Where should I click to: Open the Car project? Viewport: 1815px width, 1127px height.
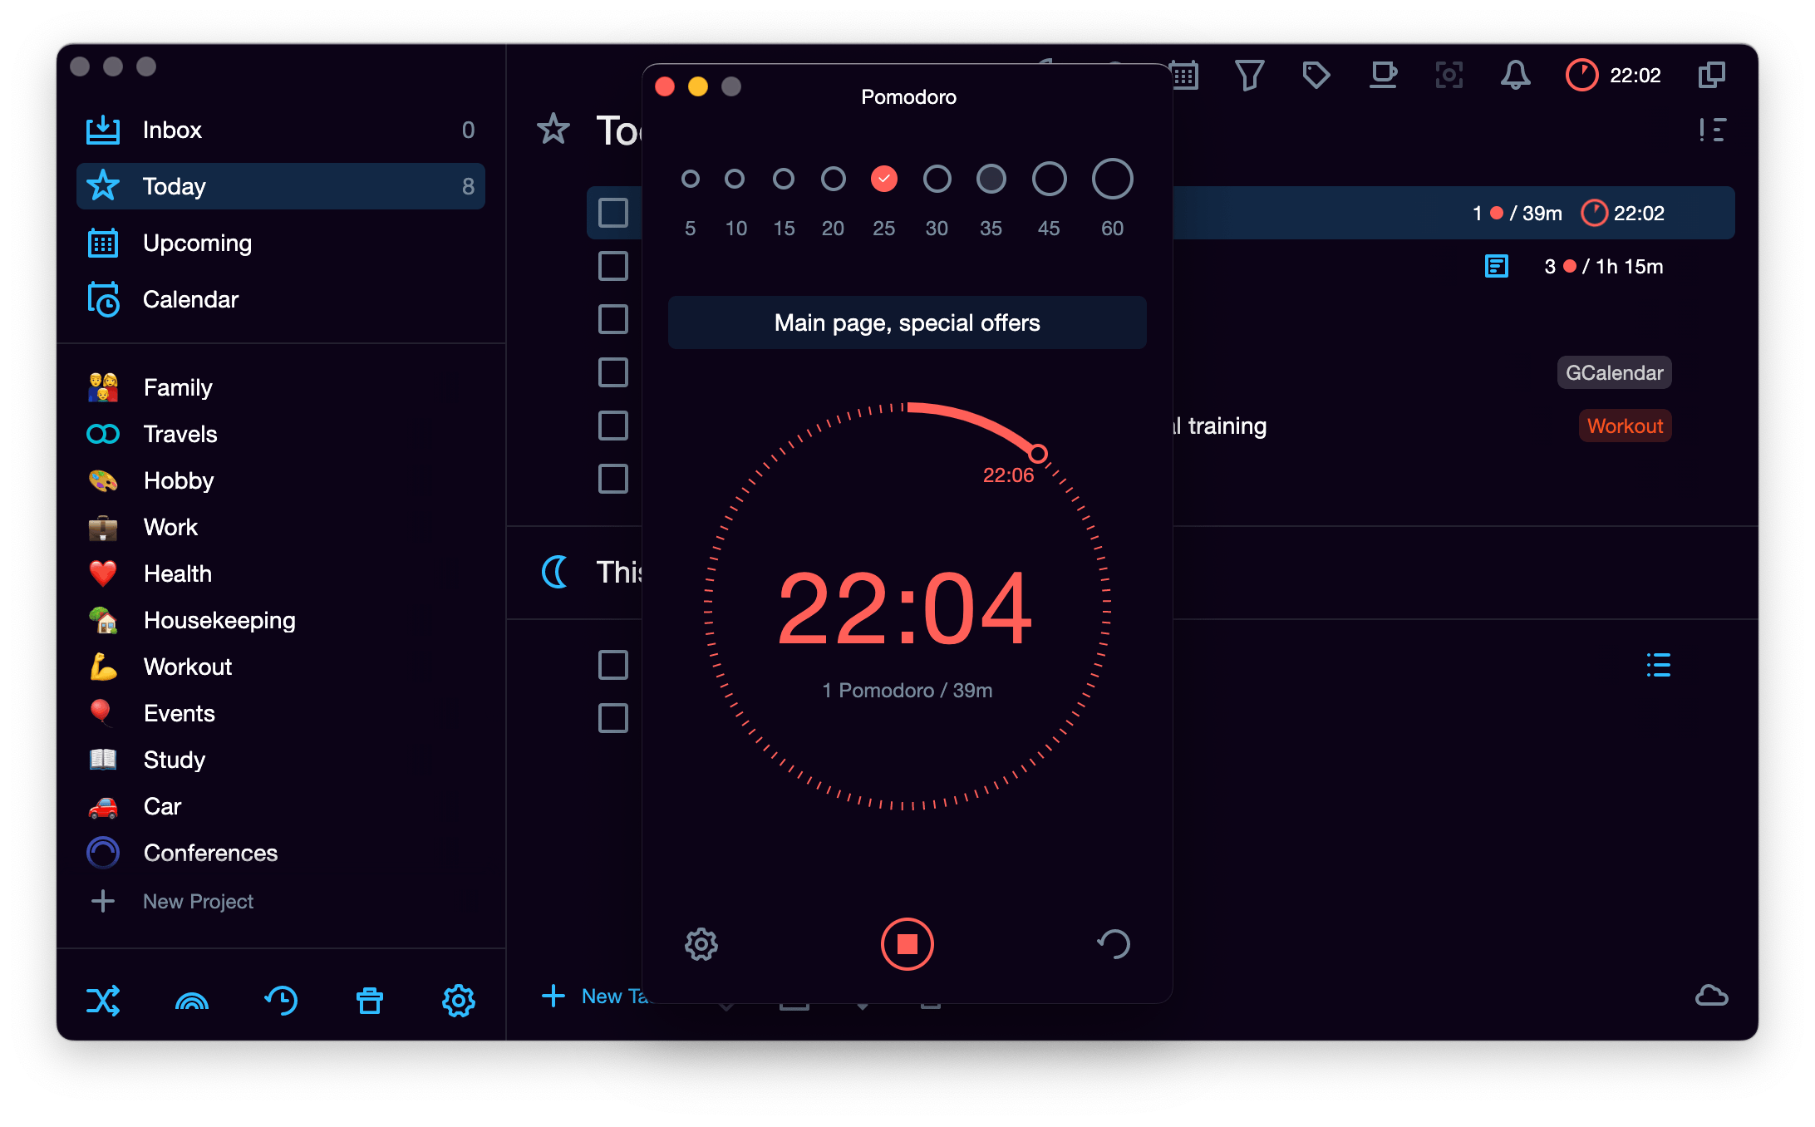tap(281, 806)
